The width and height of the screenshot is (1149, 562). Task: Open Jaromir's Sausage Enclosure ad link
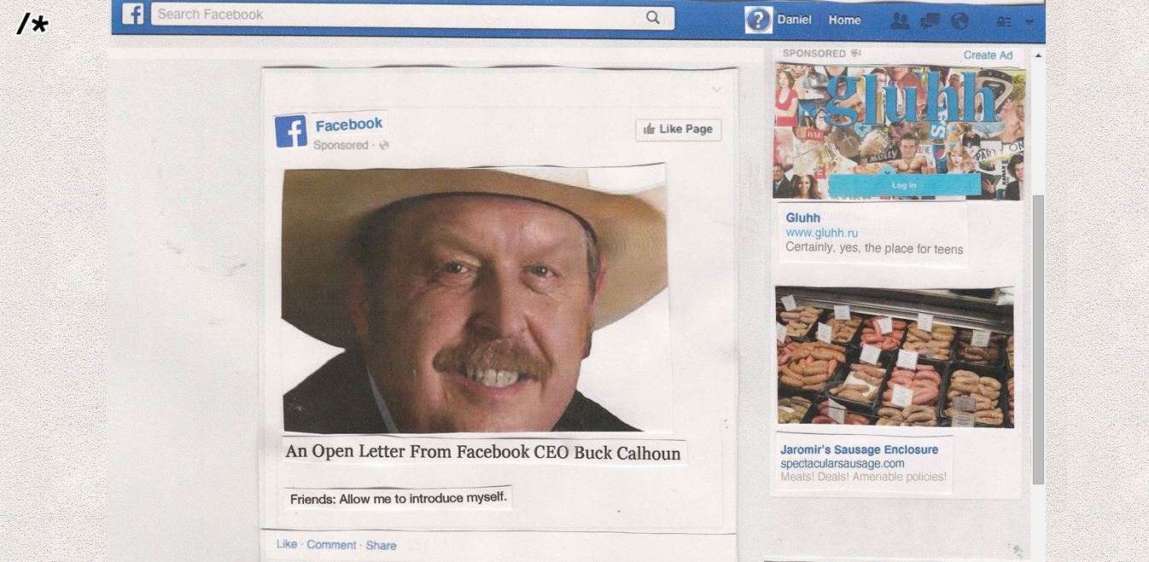[859, 449]
